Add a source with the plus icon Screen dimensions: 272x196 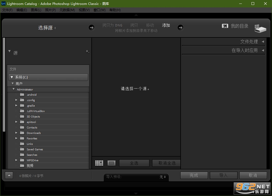(88, 51)
